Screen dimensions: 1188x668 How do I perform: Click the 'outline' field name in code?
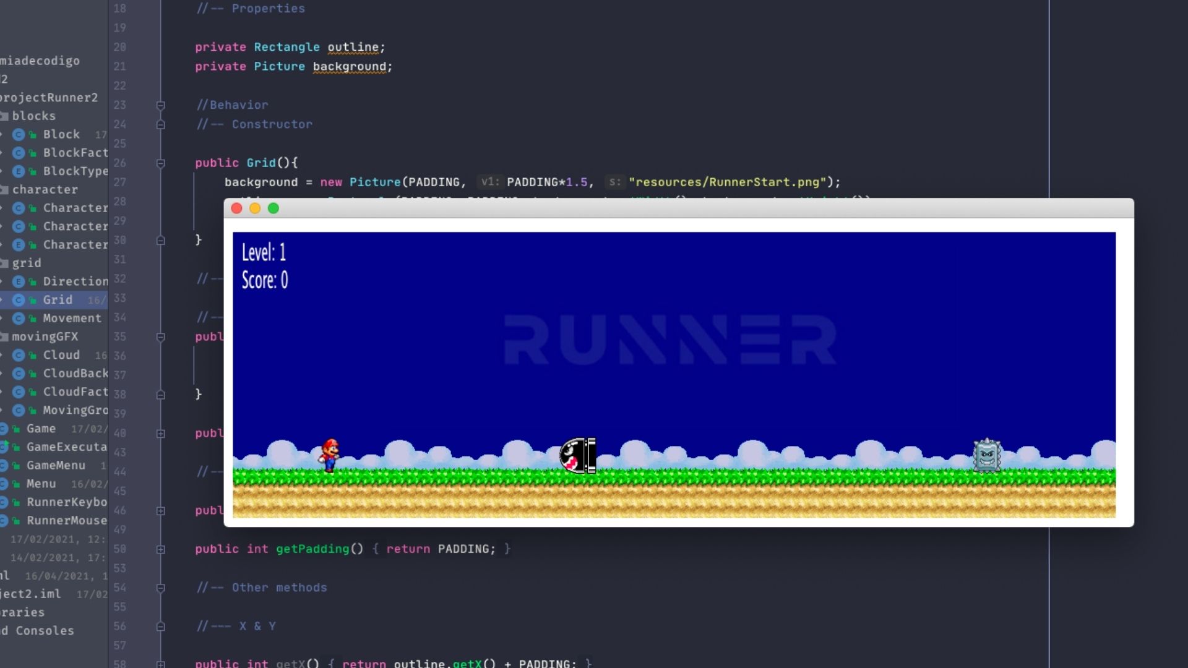tap(353, 47)
